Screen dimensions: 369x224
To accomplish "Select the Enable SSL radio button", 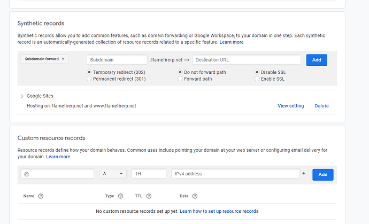I will click(x=257, y=79).
